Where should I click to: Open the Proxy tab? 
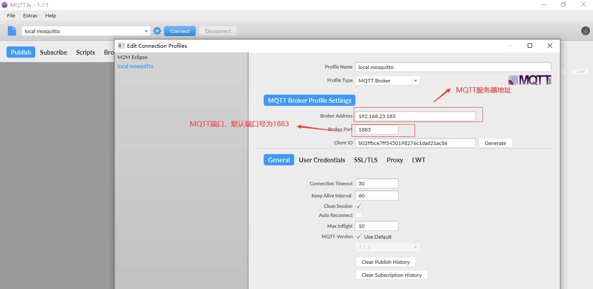pyautogui.click(x=395, y=160)
